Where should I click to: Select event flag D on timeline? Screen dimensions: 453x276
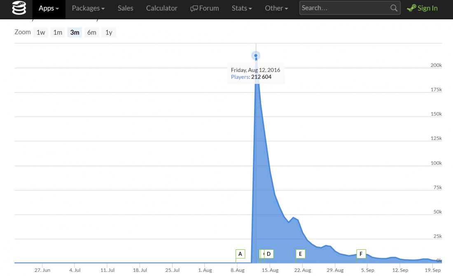[269, 254]
